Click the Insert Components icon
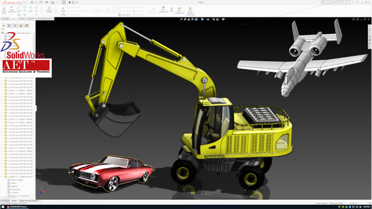Image resolution: width=372 pixels, height=209 pixels. (x=163, y=10)
